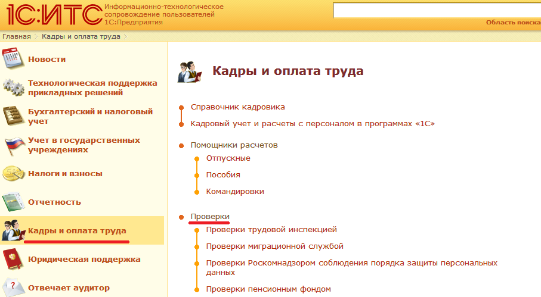This screenshot has height=297, width=541.
Task: Click the Кадры и оплата труда page heading
Action: (x=287, y=71)
